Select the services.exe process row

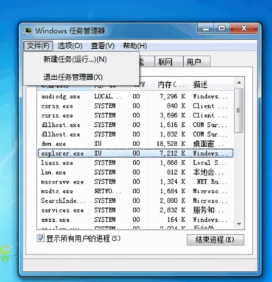136,210
